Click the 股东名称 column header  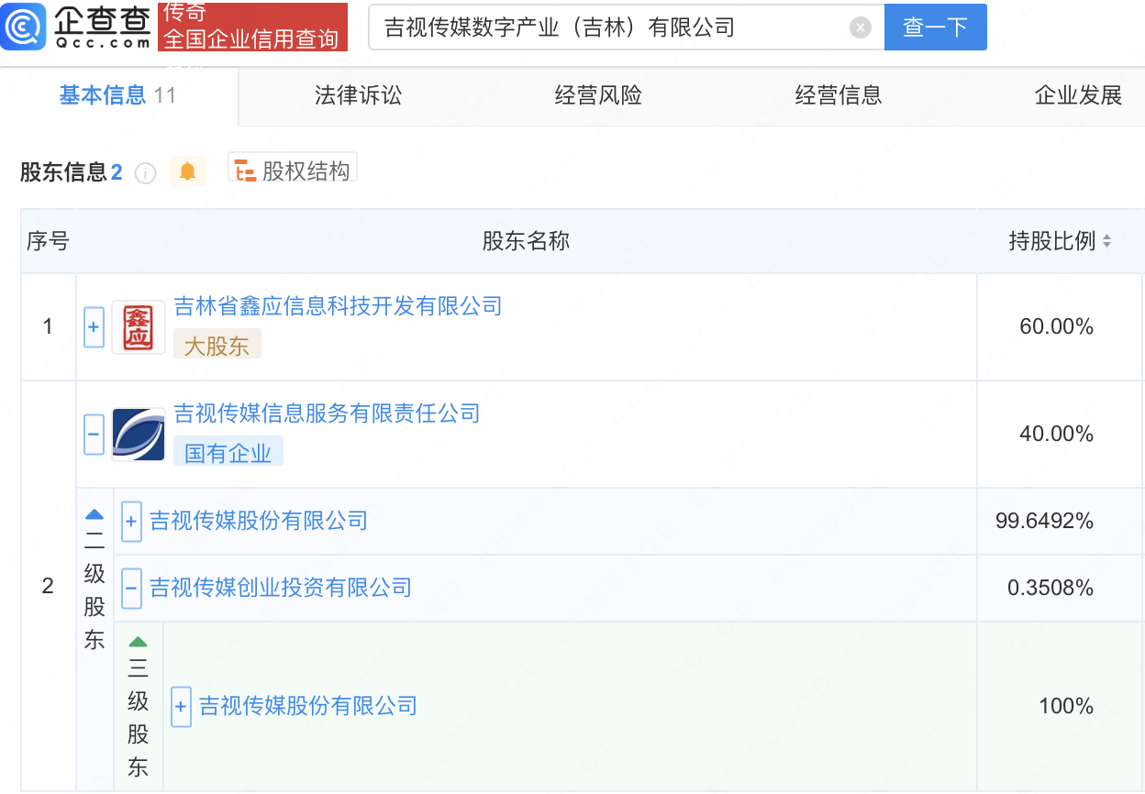[526, 241]
